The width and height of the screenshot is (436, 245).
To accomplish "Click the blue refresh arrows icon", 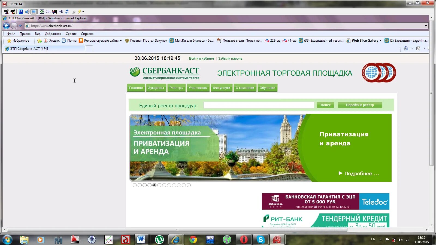I will pos(67,12).
